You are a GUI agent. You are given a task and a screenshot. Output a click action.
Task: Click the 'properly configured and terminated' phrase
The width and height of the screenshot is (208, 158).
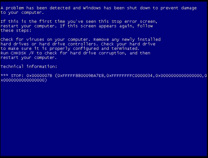pos(94,49)
